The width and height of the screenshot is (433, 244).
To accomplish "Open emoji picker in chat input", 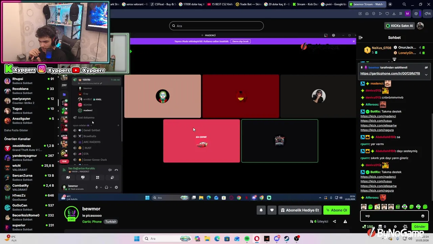I will tap(423, 216).
